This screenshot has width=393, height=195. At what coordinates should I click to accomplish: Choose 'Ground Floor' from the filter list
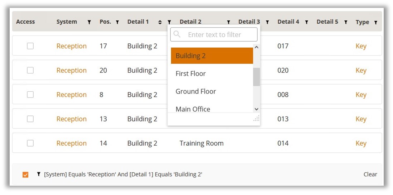point(196,91)
